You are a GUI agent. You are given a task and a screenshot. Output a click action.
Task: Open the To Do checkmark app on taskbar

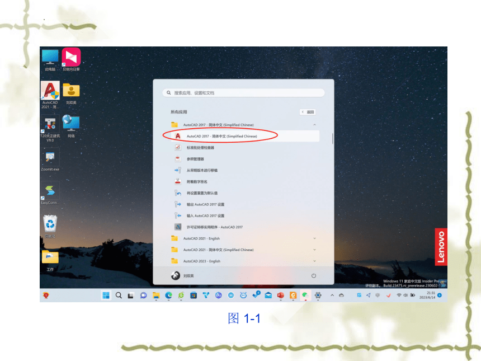click(x=256, y=295)
